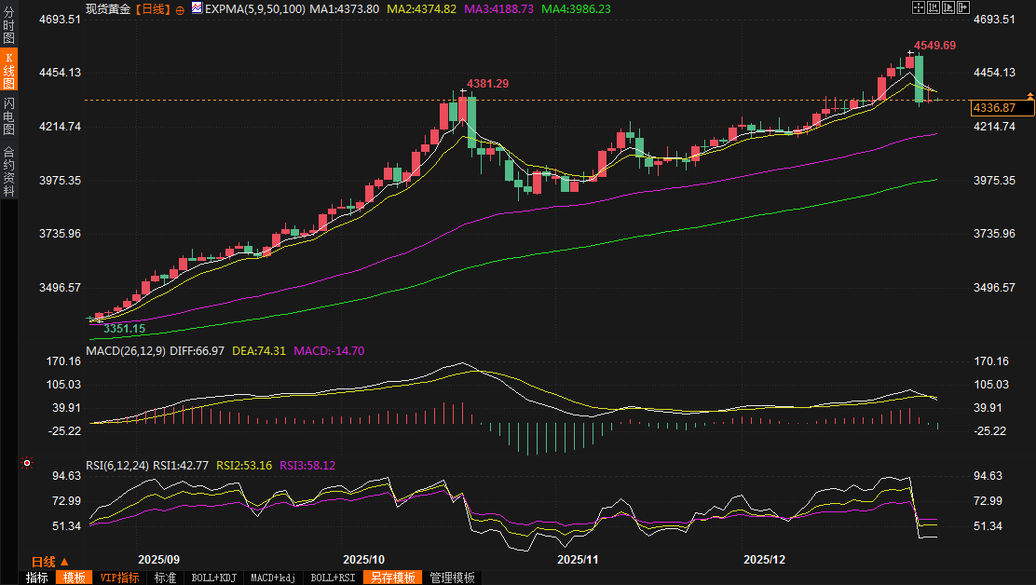Click the circled plus icon beside 日线
Viewport: 1036px width, 585px height.
(x=180, y=9)
